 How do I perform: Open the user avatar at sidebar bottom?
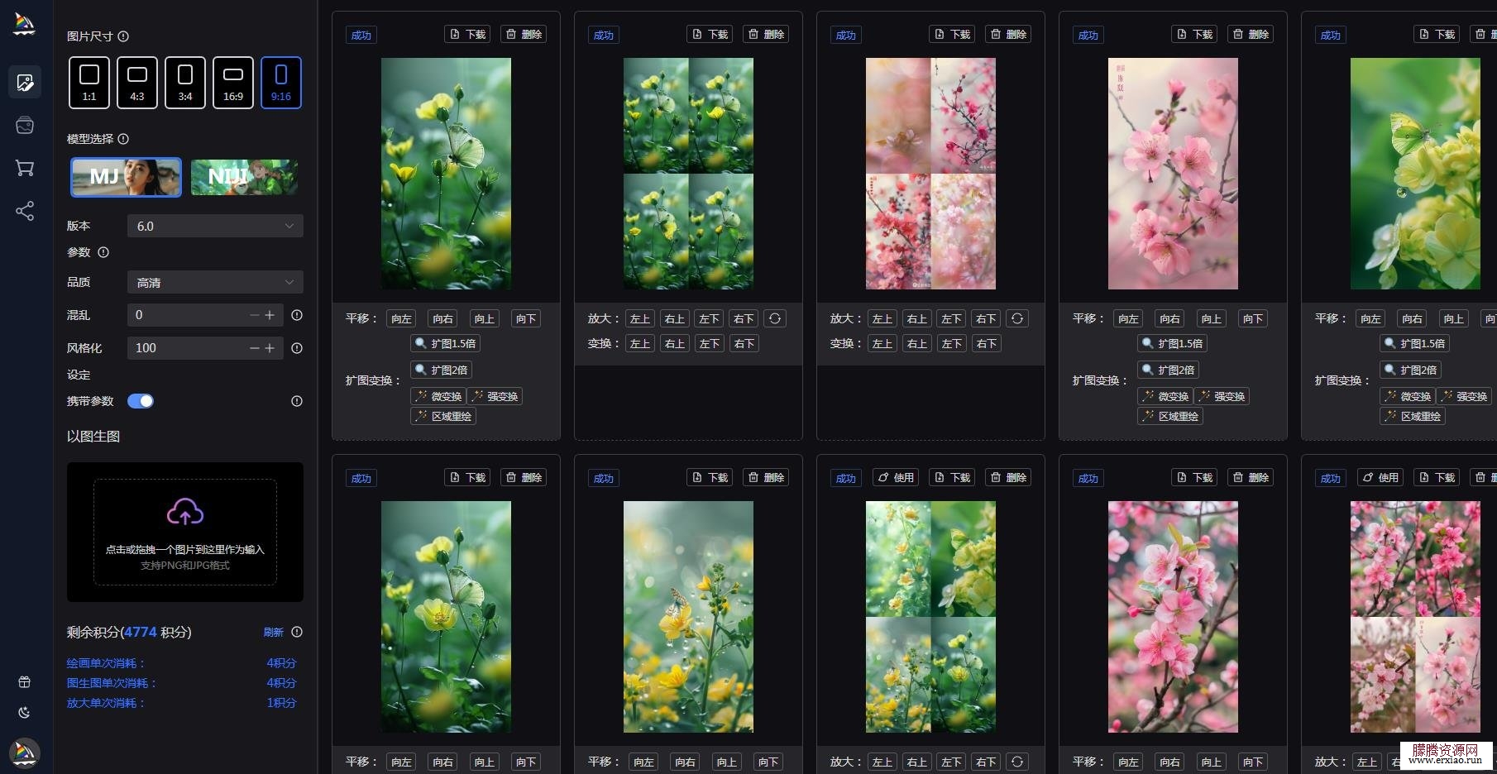click(25, 752)
